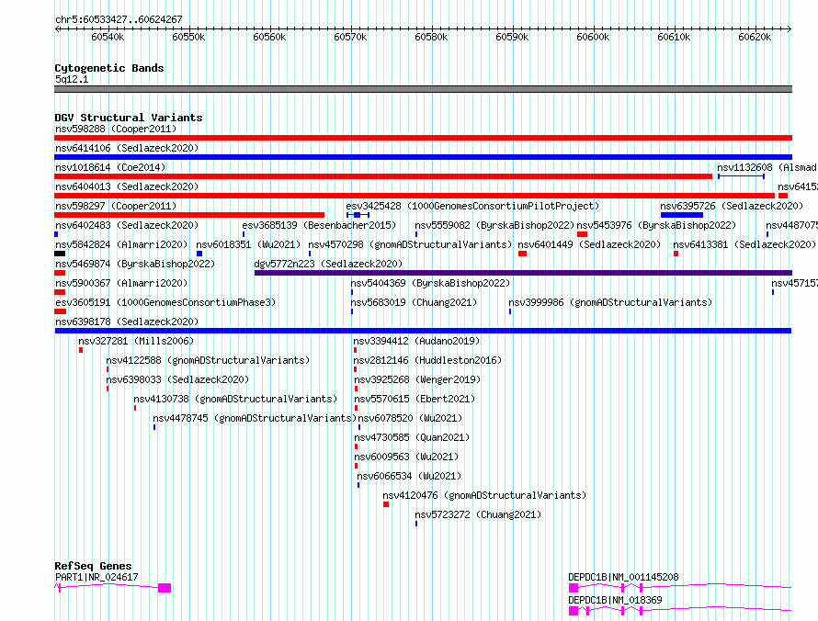Screen dimensions: 818x621
Task: Click nsv4130738 gnomADStructuralVariants label
Action: (235, 399)
